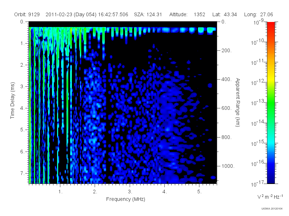Click the 200. km apparent range tick label
This screenshot has width=289, height=216.
227,50
